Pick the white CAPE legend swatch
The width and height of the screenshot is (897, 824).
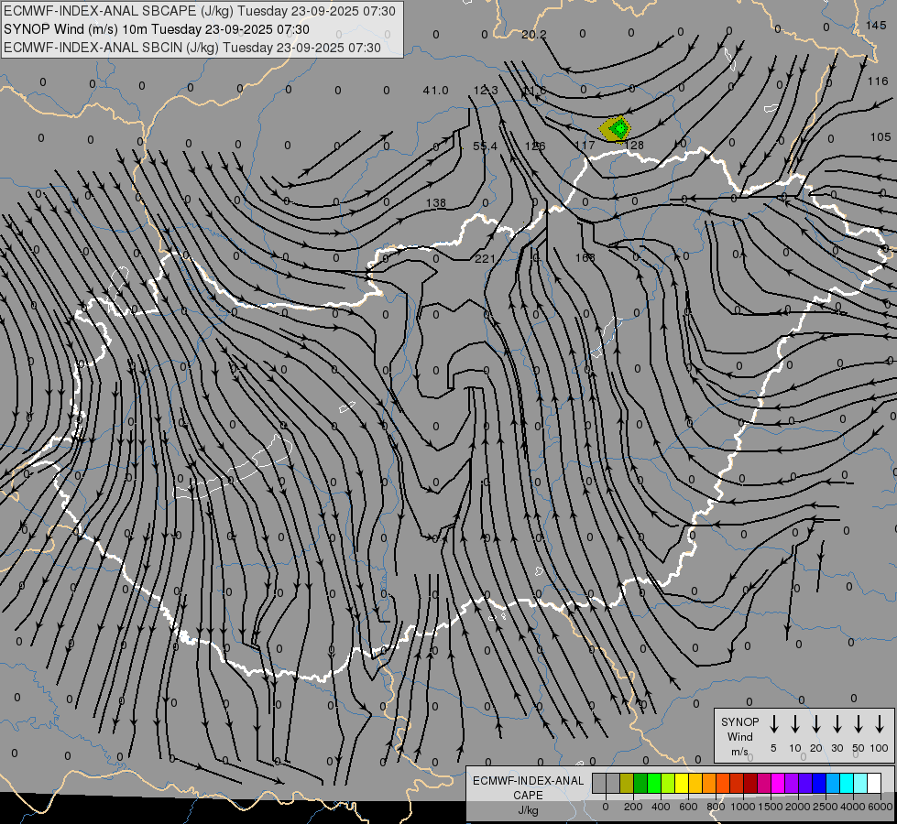point(874,784)
